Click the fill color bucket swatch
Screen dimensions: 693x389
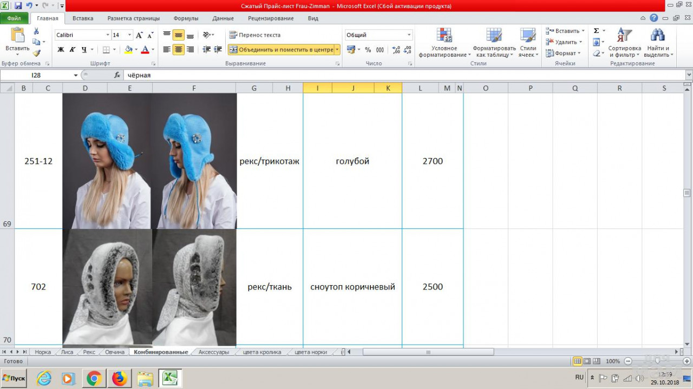click(128, 50)
